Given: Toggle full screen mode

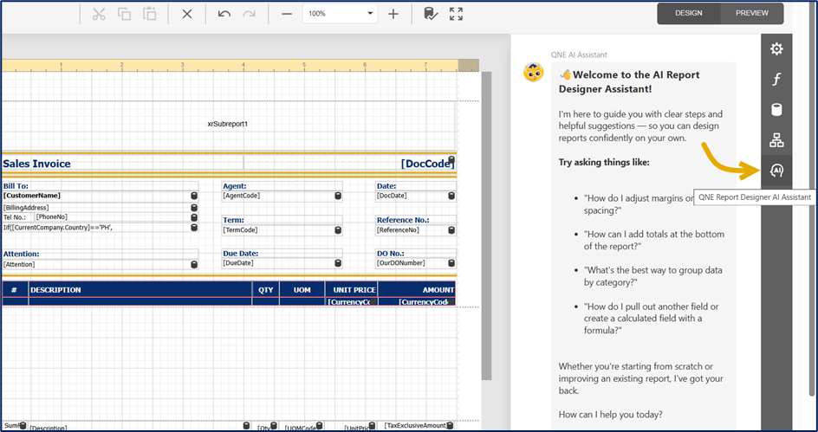Looking at the screenshot, I should point(456,14).
